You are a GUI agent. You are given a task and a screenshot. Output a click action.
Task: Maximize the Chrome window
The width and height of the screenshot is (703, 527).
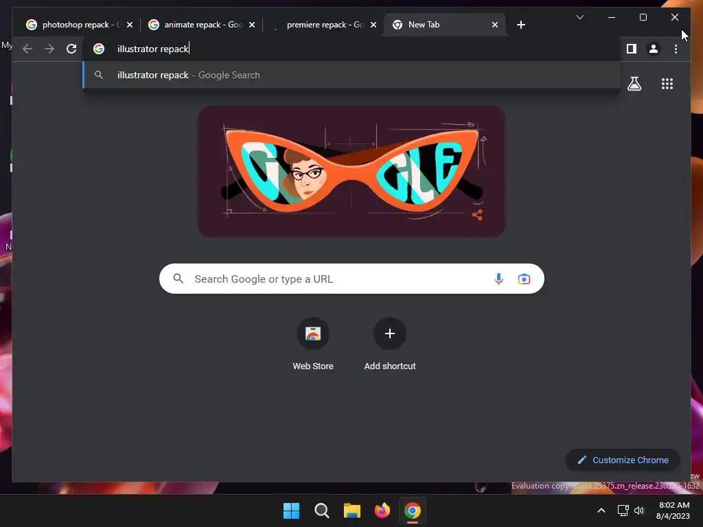(643, 17)
